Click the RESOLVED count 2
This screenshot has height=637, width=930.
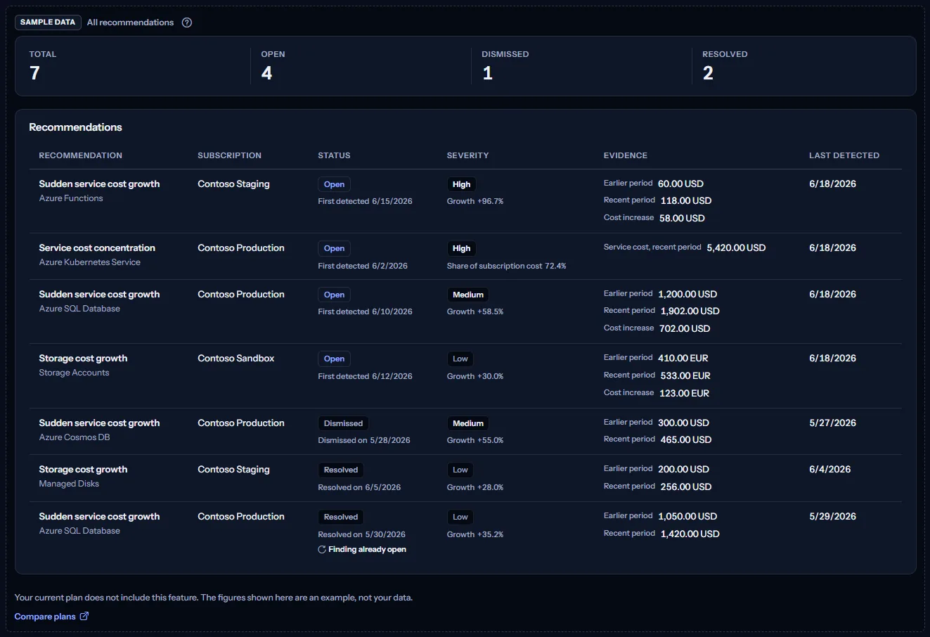pos(708,73)
